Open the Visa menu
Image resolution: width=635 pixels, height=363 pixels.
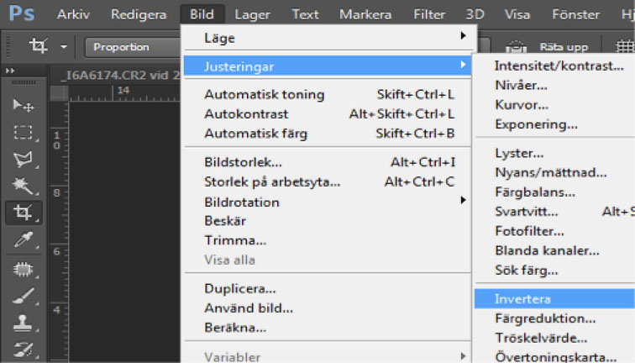(x=517, y=14)
